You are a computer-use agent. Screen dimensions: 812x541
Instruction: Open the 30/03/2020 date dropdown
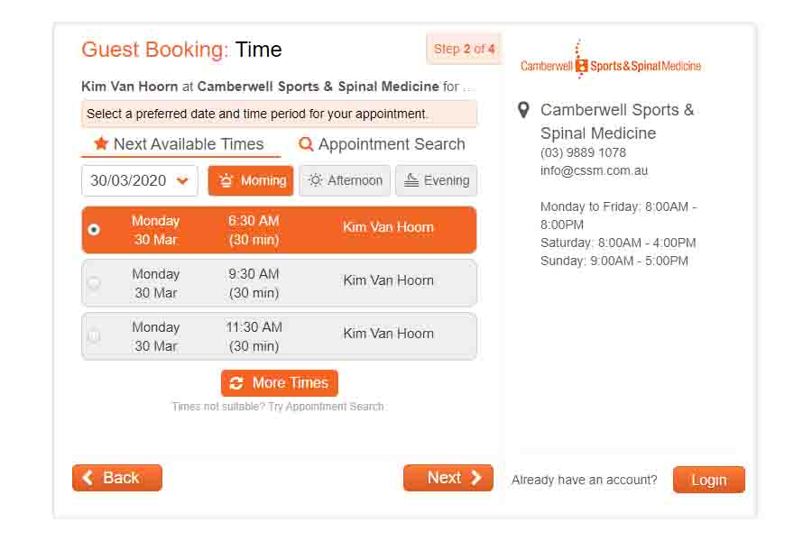pyautogui.click(x=139, y=180)
